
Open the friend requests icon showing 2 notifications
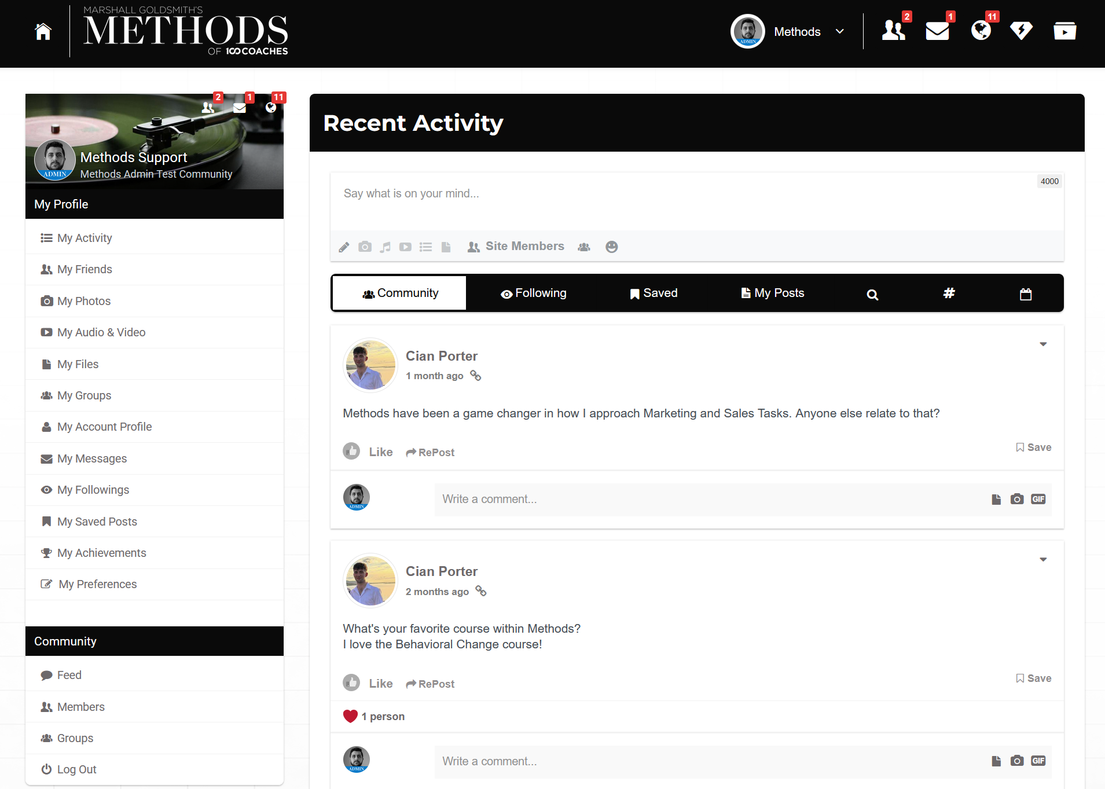[893, 31]
